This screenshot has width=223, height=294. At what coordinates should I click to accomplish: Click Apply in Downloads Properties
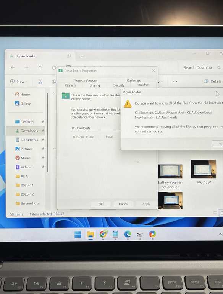[146, 204]
